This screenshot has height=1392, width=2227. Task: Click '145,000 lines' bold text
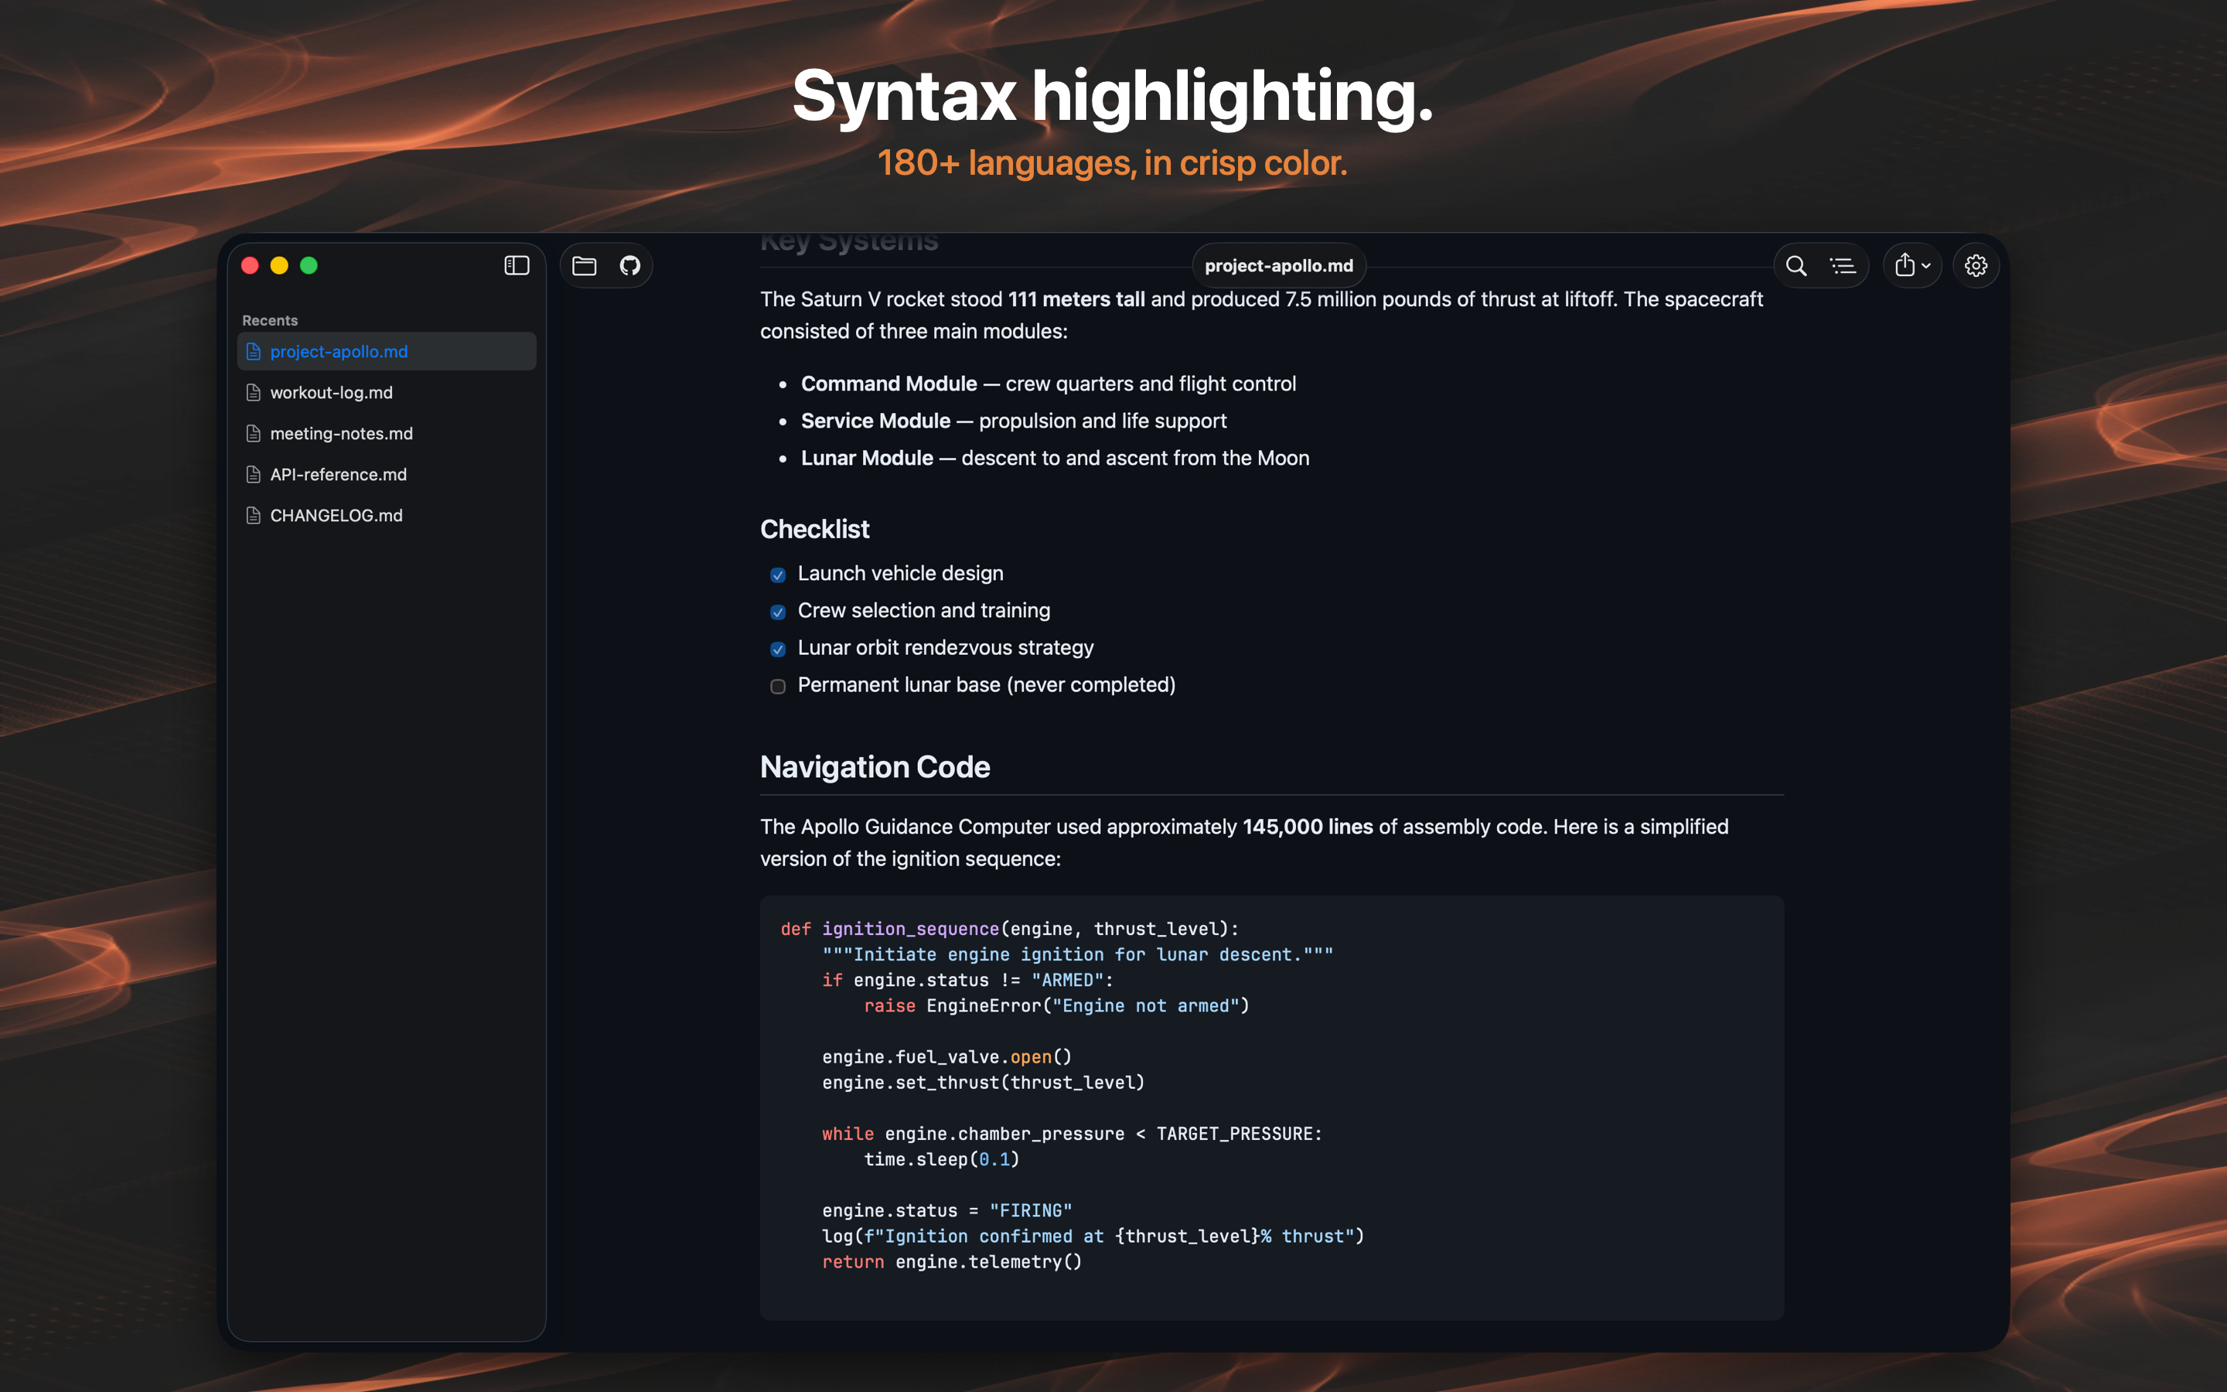1308,827
